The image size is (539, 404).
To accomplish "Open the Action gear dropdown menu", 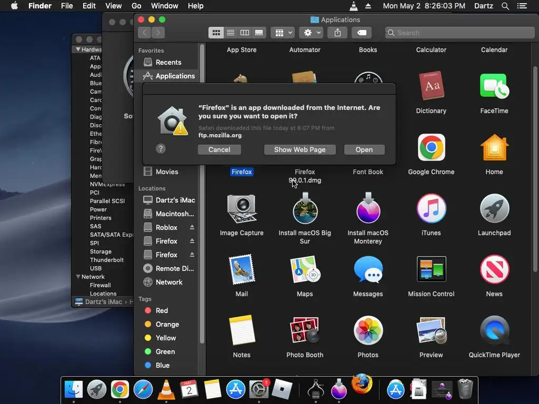I will pyautogui.click(x=312, y=33).
